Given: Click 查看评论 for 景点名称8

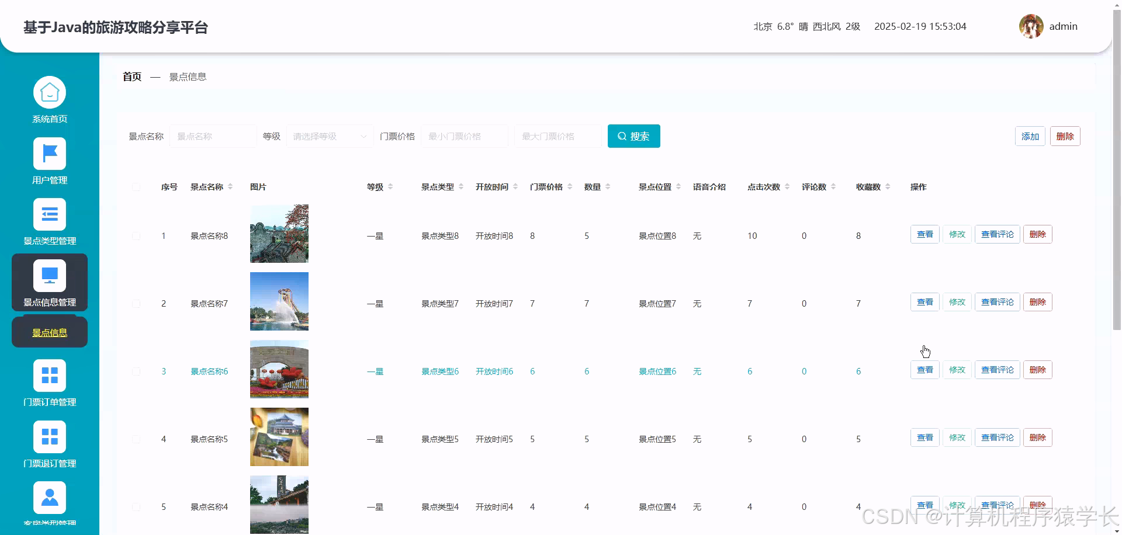Looking at the screenshot, I should pyautogui.click(x=998, y=234).
